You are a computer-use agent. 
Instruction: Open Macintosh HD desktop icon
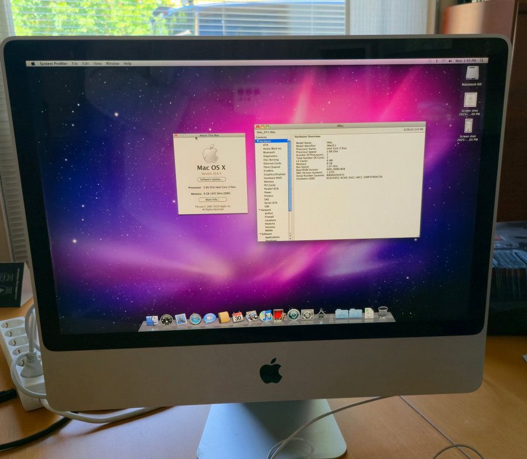coord(471,74)
